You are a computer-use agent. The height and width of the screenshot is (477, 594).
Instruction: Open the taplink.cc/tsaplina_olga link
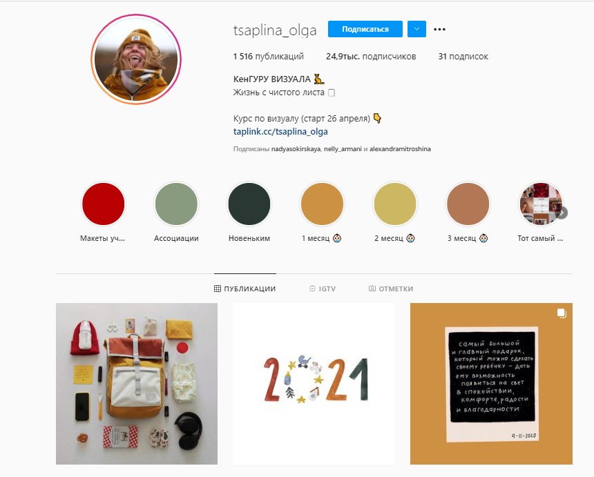(x=280, y=131)
